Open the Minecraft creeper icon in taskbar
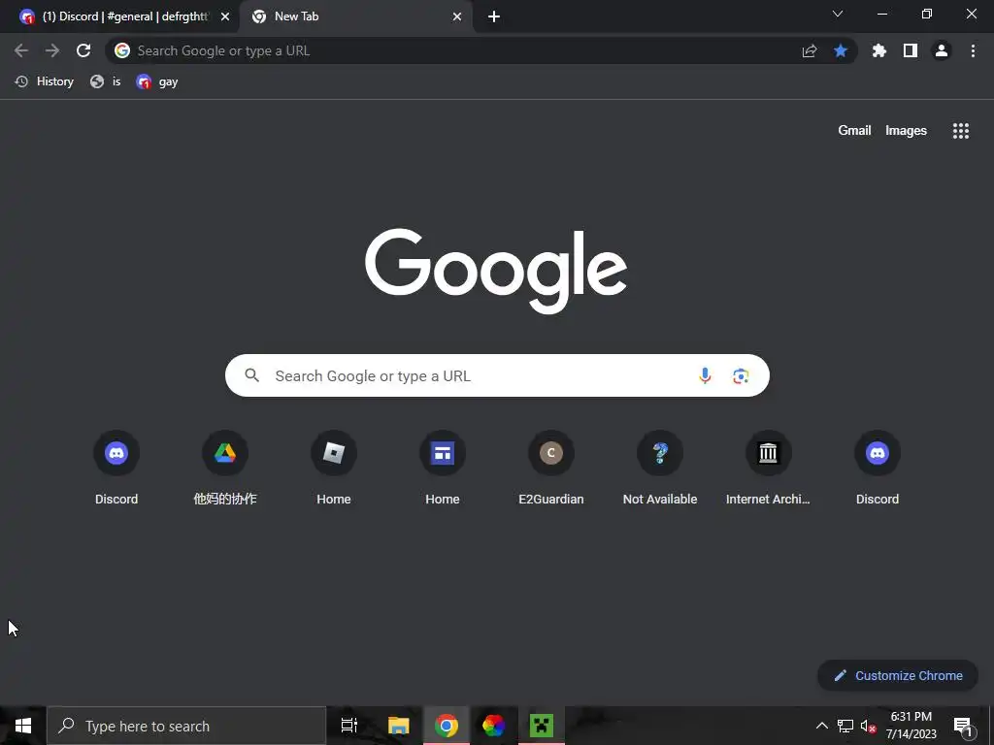 (x=542, y=726)
